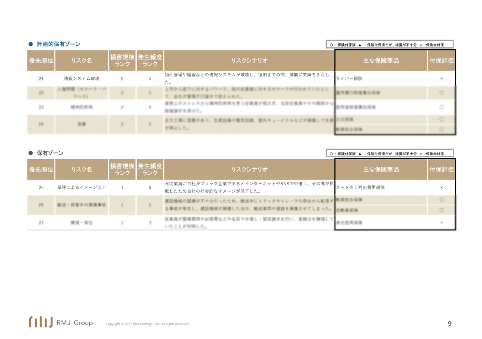Click 発生頻度ランク header in the 計画的保有ゾーン table

[150, 61]
